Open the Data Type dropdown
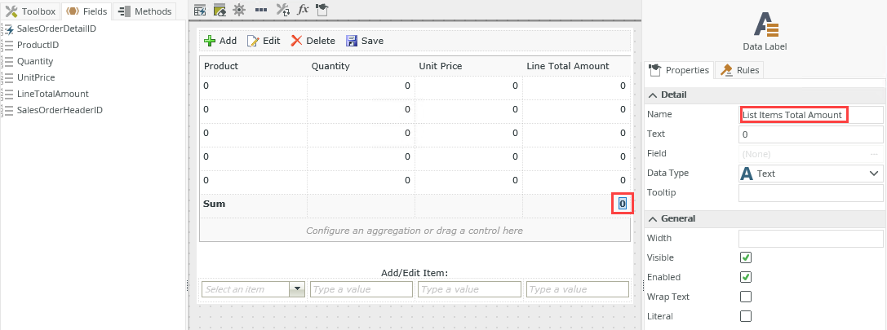887x330 pixels. tap(875, 173)
